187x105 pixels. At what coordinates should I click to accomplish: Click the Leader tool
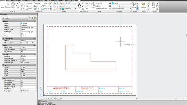(x=86, y=6)
